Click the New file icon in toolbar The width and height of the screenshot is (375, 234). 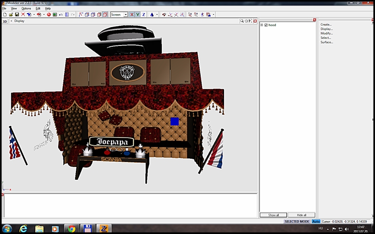click(x=4, y=15)
